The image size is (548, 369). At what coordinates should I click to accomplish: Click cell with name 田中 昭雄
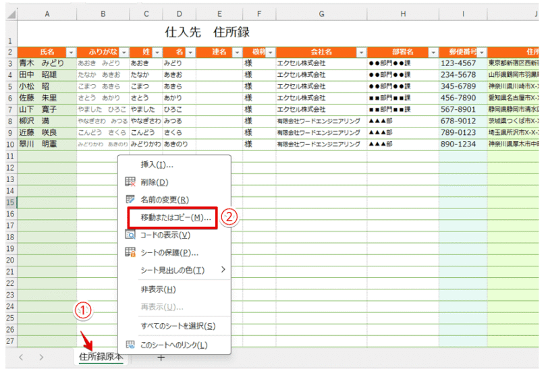point(47,75)
